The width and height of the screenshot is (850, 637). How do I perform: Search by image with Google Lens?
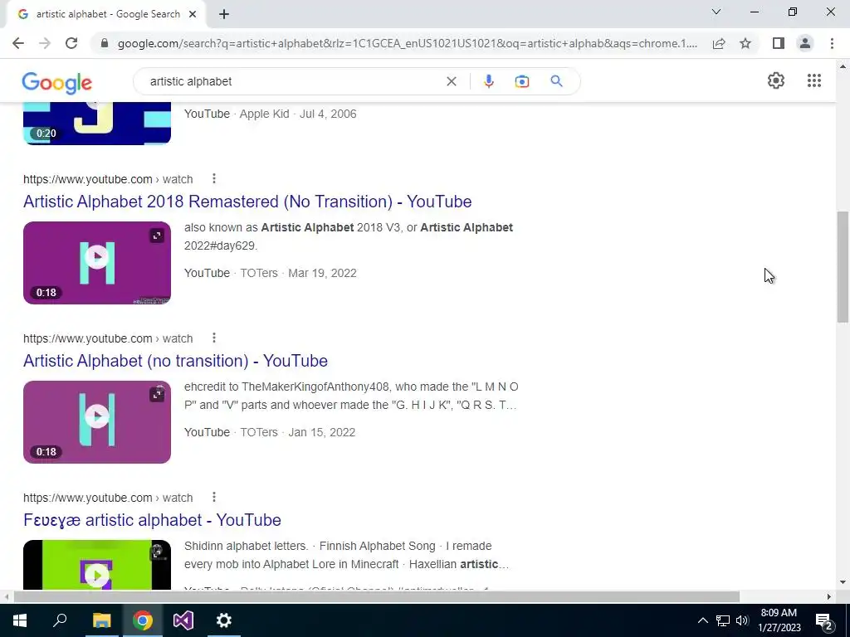(521, 81)
